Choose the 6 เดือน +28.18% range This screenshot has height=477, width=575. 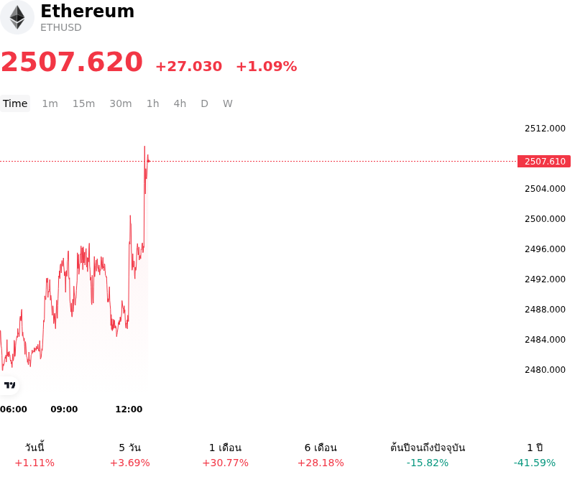click(321, 455)
